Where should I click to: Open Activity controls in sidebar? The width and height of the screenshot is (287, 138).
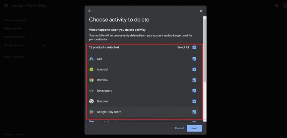(x=14, y=37)
